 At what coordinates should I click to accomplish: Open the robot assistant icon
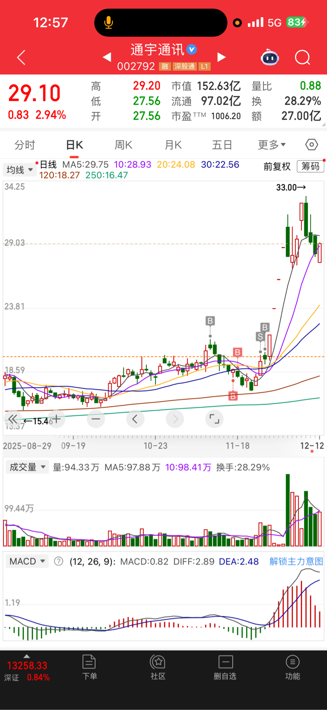click(x=270, y=58)
